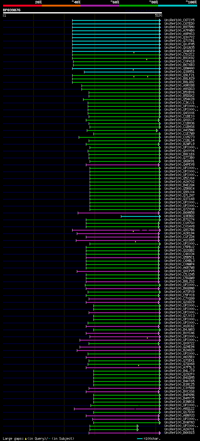Select the UniRef100_A2R194 label

click(x=180, y=233)
